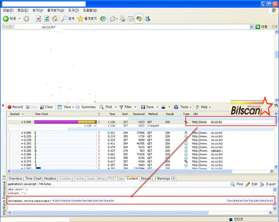Click the 이동 Go button
The height and width of the screenshot is (222, 279).
262,27
